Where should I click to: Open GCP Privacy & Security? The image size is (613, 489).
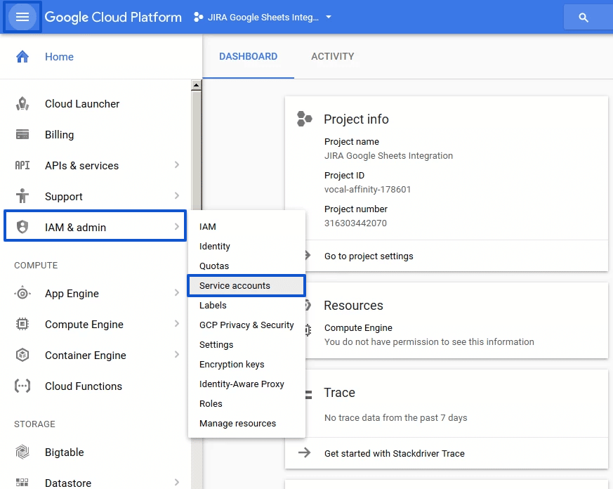[246, 325]
